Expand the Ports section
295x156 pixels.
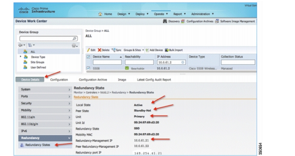(x=45, y=96)
